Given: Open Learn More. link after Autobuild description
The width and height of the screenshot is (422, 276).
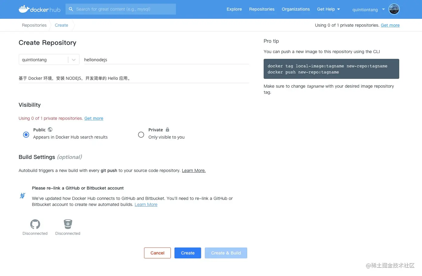Looking at the screenshot, I should (194, 170).
